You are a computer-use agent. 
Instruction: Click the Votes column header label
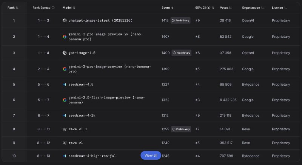224,8
